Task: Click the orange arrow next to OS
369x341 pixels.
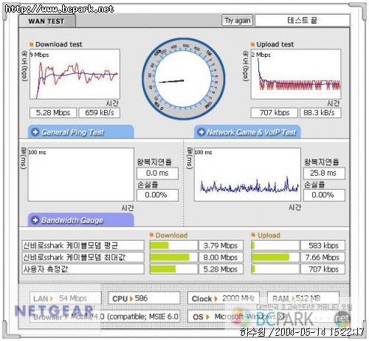Action: tap(207, 317)
